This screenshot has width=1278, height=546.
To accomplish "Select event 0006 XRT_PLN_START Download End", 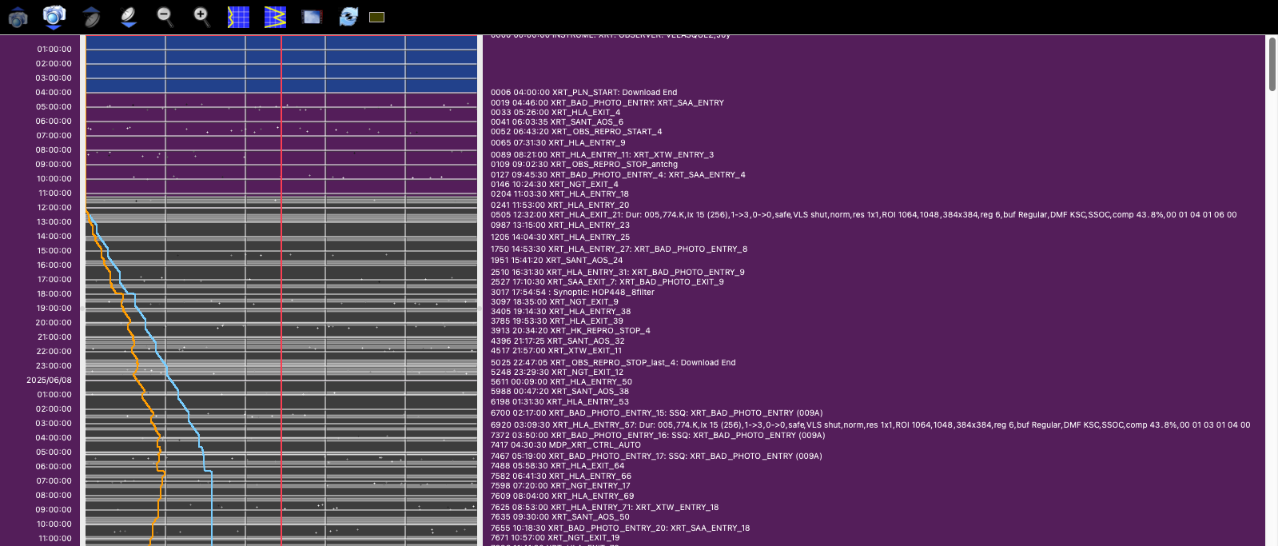I will coord(583,93).
